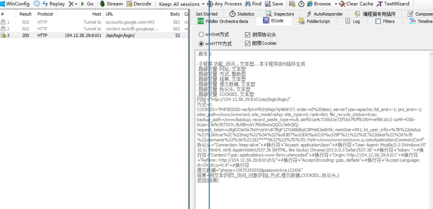This screenshot has width=433, height=209.
Task: Click the Go resume button
Action: 87,4
